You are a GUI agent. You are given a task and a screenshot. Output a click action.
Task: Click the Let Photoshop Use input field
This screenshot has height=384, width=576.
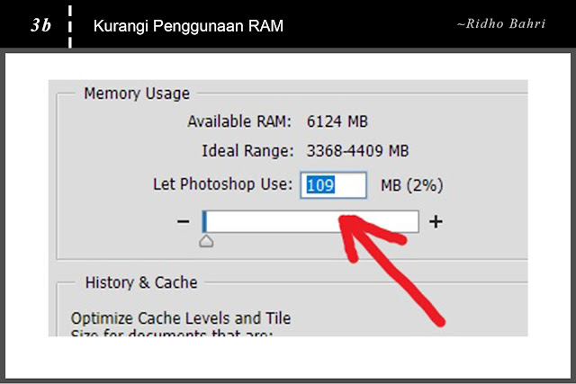coord(333,185)
